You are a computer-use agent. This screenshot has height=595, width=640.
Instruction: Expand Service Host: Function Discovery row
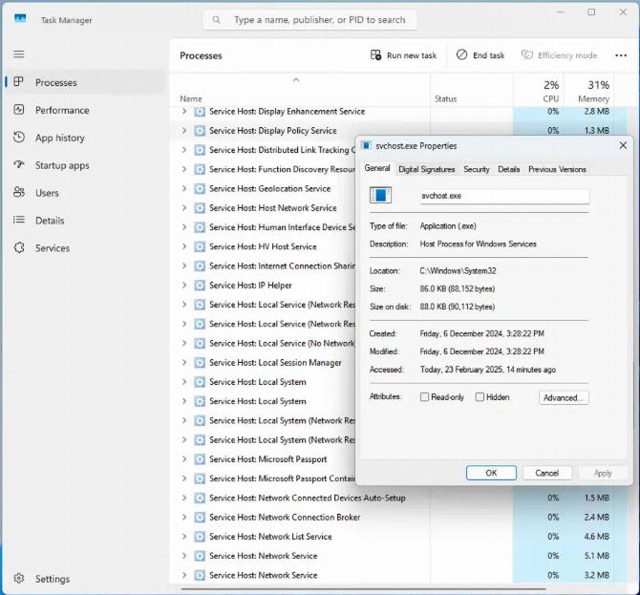(x=184, y=169)
